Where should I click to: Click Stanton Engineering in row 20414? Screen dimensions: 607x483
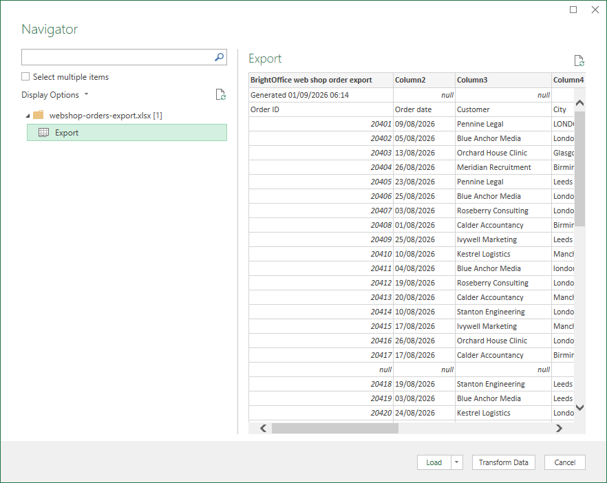tap(504, 312)
